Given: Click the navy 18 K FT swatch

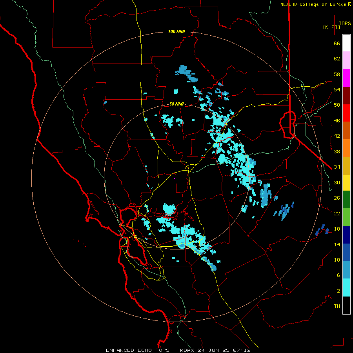Looking at the screenshot, I should [346, 235].
